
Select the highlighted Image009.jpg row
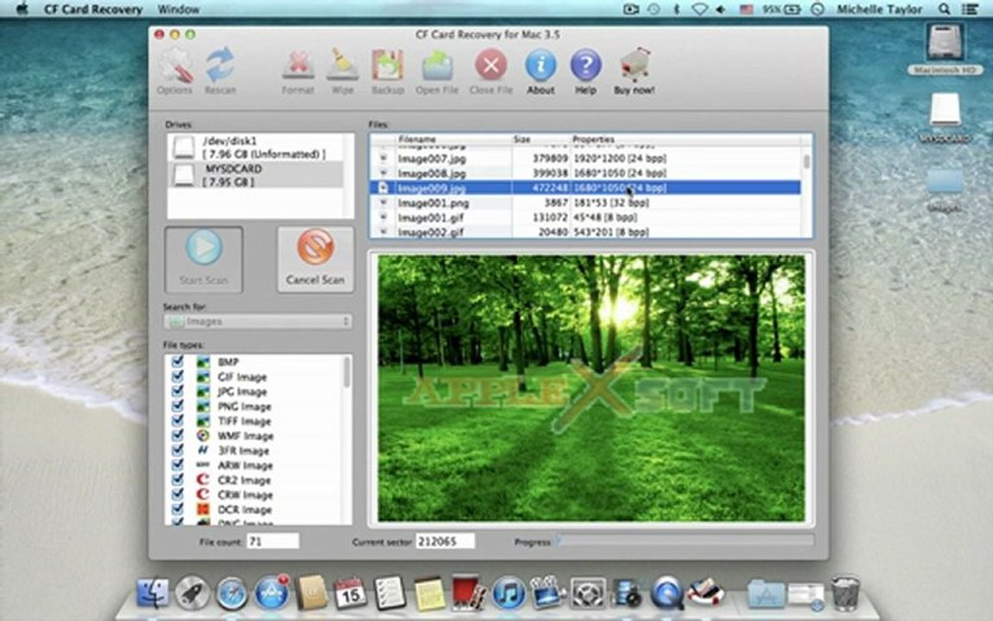(x=586, y=187)
